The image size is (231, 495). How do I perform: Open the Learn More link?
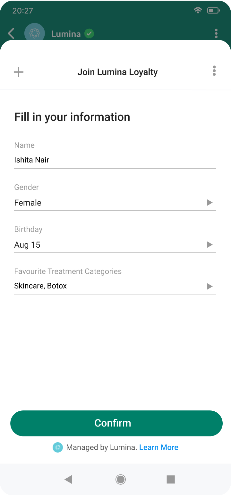pyautogui.click(x=159, y=447)
